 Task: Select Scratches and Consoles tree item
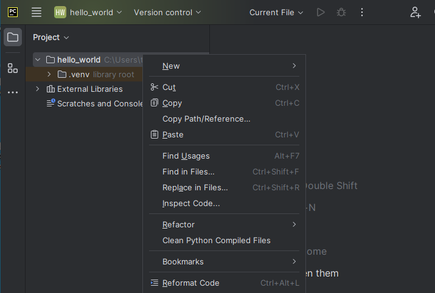[x=97, y=103]
